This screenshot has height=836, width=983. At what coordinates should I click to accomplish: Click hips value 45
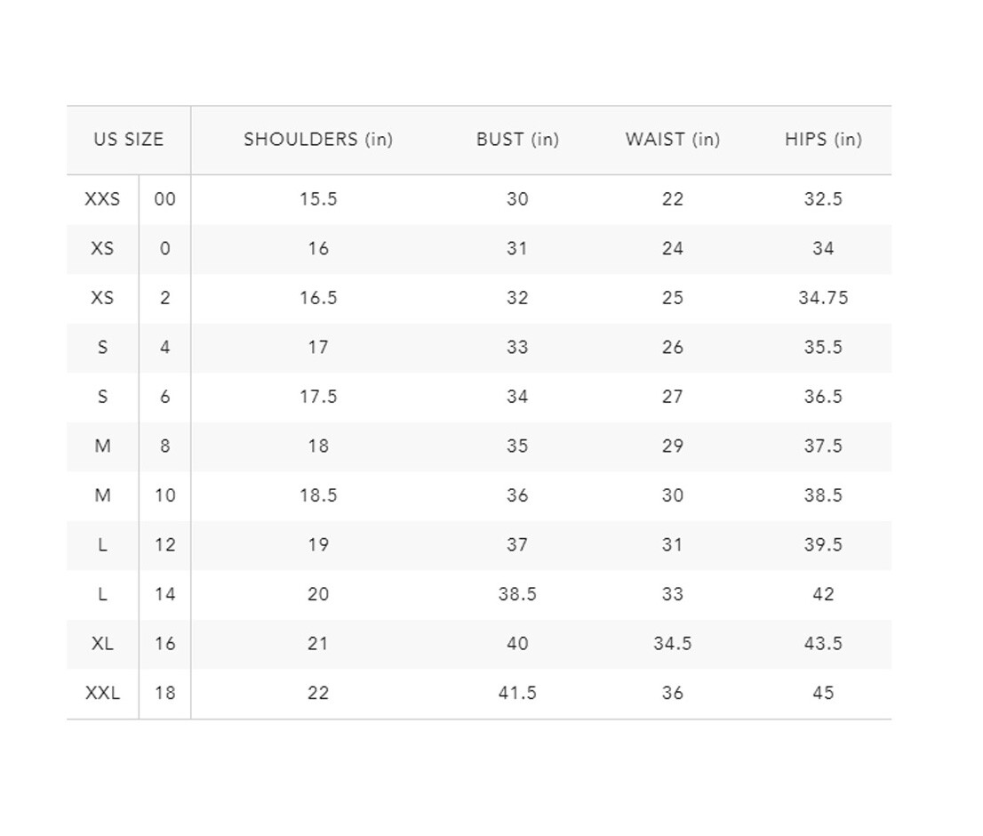(x=823, y=693)
